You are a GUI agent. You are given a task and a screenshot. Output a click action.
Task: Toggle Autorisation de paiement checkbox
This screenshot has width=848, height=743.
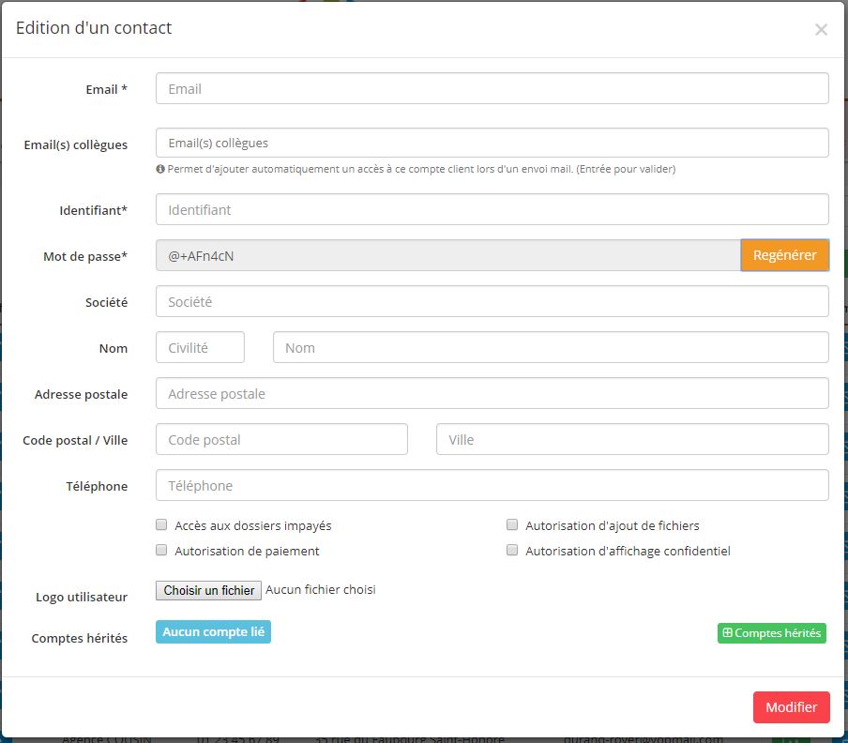pyautogui.click(x=162, y=551)
